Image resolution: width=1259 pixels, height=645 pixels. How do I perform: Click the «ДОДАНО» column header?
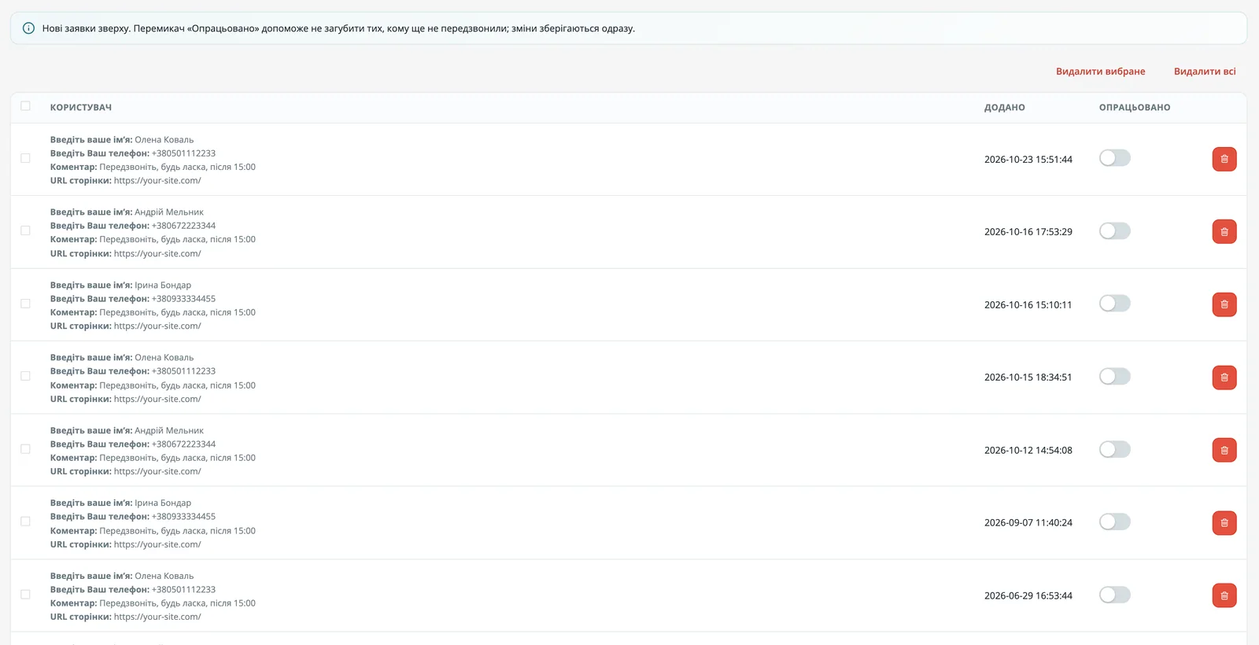(x=1004, y=108)
